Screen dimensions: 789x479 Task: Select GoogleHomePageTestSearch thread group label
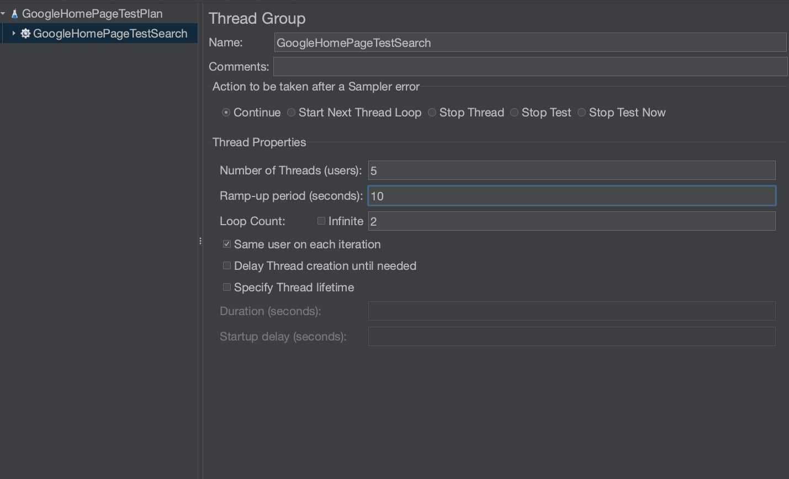pyautogui.click(x=110, y=34)
